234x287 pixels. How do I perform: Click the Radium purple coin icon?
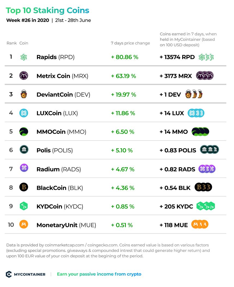(24, 168)
